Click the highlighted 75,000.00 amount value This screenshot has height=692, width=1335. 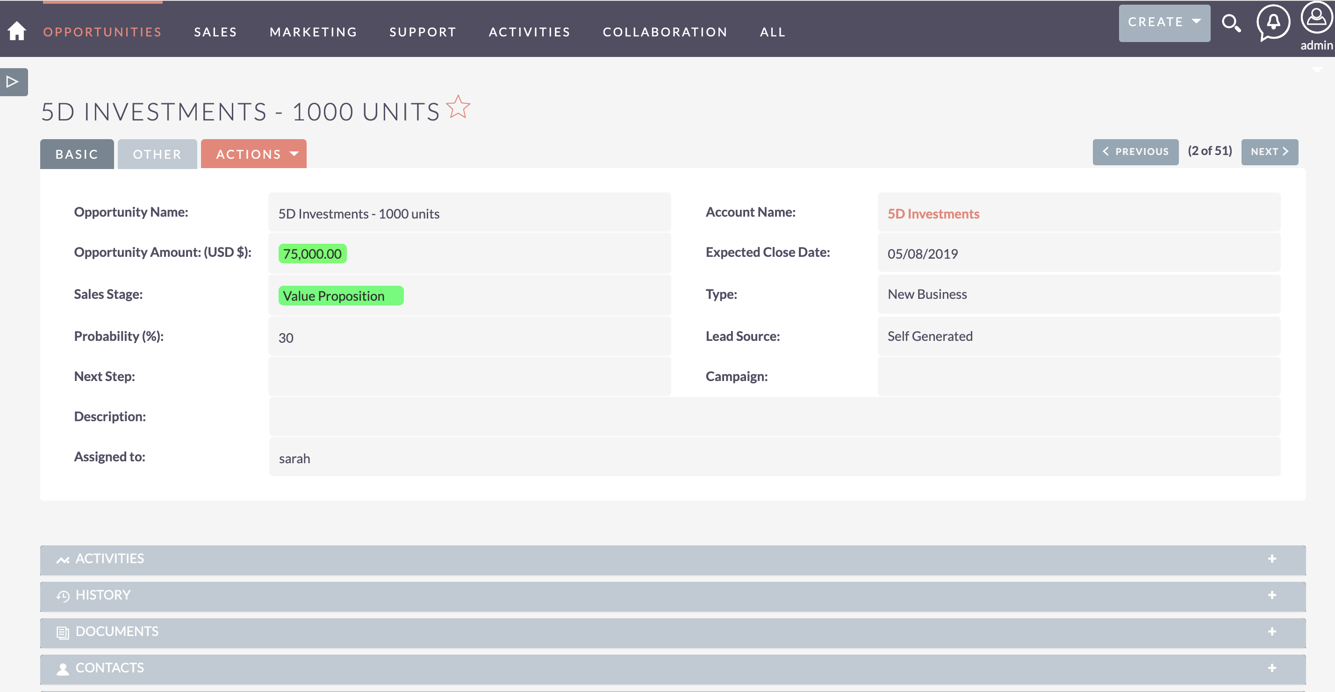pos(313,254)
